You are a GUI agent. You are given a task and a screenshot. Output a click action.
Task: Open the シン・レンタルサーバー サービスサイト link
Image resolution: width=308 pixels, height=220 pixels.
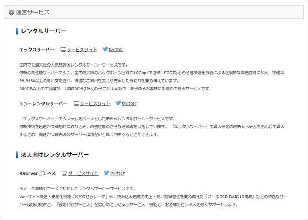point(95,103)
